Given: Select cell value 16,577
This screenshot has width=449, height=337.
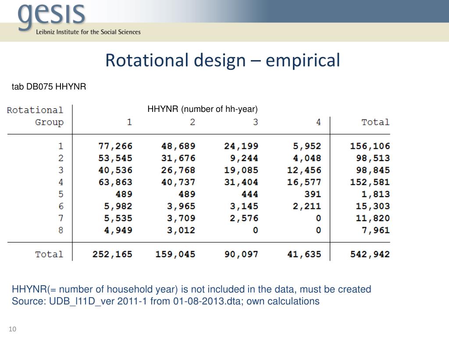Looking at the screenshot, I should (x=304, y=182).
